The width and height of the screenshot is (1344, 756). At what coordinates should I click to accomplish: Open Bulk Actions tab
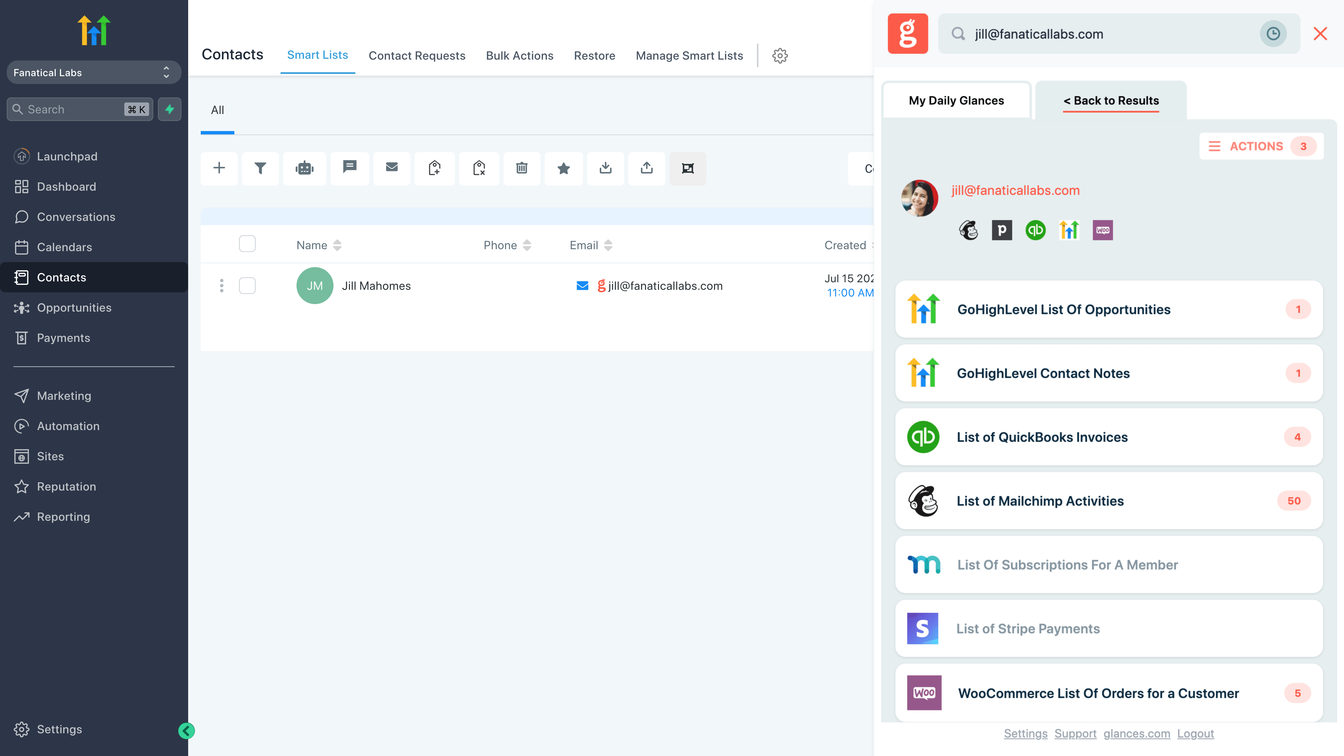tap(519, 56)
